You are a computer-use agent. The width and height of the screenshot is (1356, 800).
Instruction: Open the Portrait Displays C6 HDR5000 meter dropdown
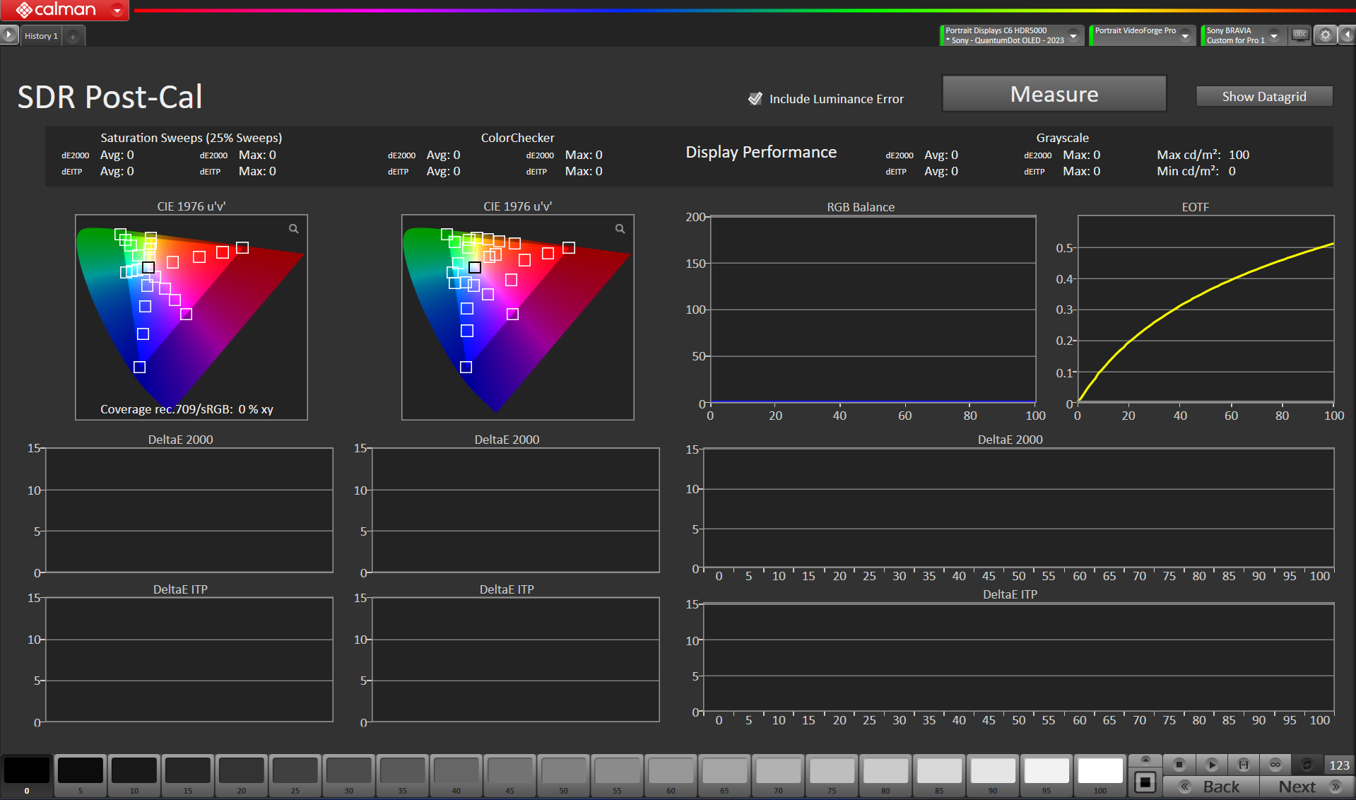1073,35
